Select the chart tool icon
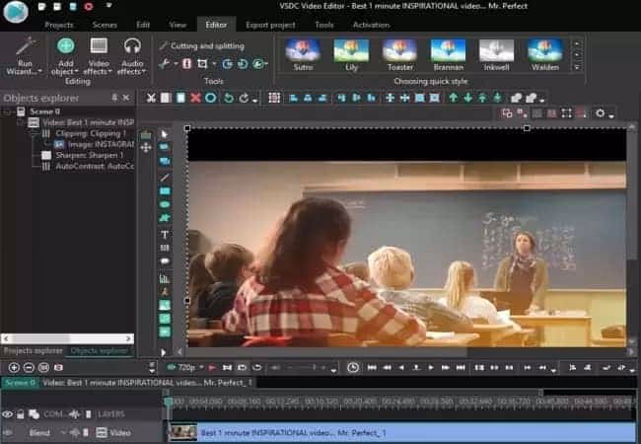 point(165,279)
